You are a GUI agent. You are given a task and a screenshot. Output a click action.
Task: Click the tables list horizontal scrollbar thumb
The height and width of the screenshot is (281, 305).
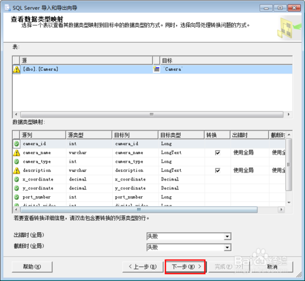tap(152, 114)
